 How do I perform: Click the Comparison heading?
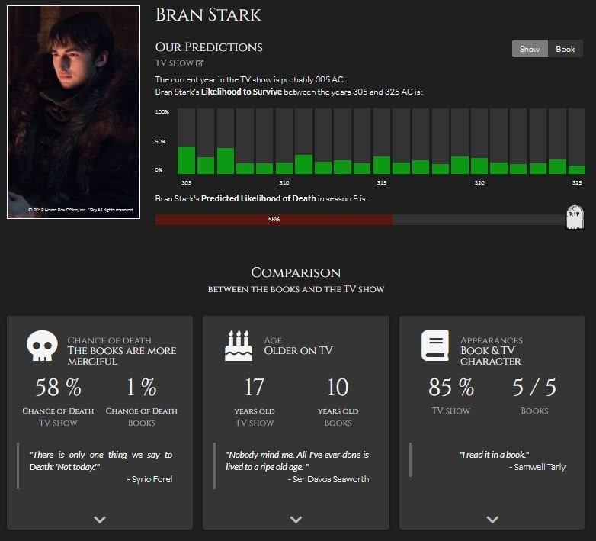point(296,272)
